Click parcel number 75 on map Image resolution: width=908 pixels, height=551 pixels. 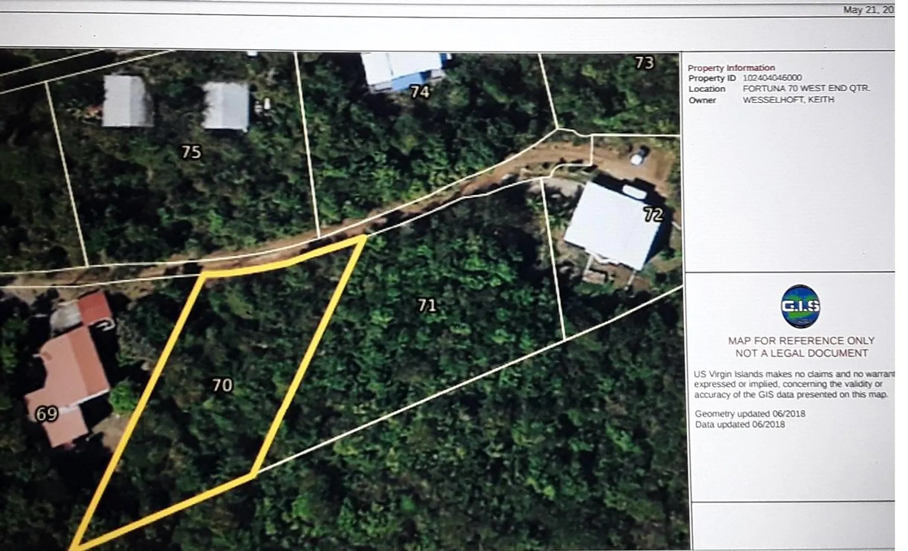pyautogui.click(x=191, y=152)
